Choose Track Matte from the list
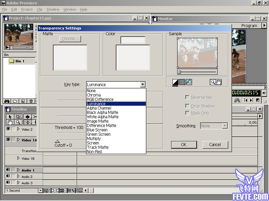269x201 pixels. point(116,147)
